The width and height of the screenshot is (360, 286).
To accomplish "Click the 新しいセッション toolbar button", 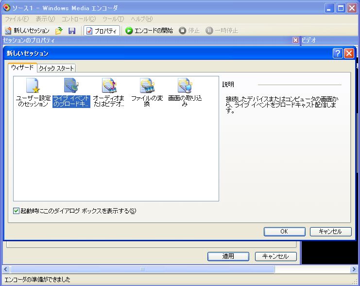I will tap(27, 31).
